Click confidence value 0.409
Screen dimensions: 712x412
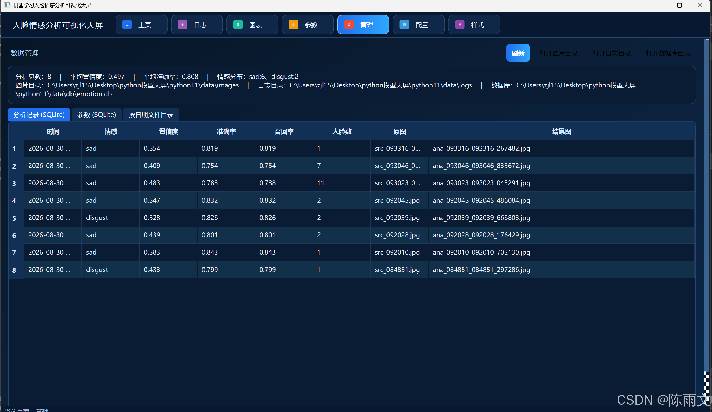point(168,166)
